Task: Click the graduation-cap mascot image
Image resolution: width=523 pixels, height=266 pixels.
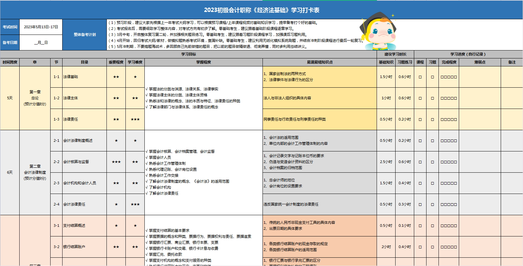Action: point(378,31)
